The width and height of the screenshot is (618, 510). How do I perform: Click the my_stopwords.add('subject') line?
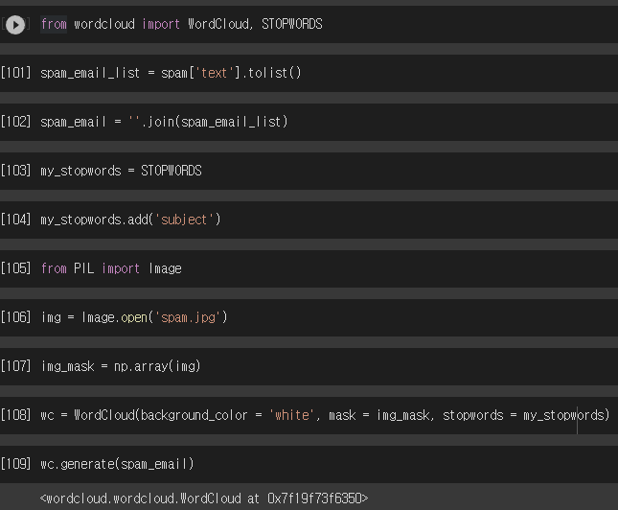point(130,220)
